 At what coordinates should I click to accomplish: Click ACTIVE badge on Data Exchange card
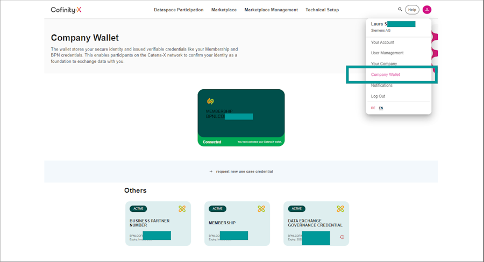[297, 209]
